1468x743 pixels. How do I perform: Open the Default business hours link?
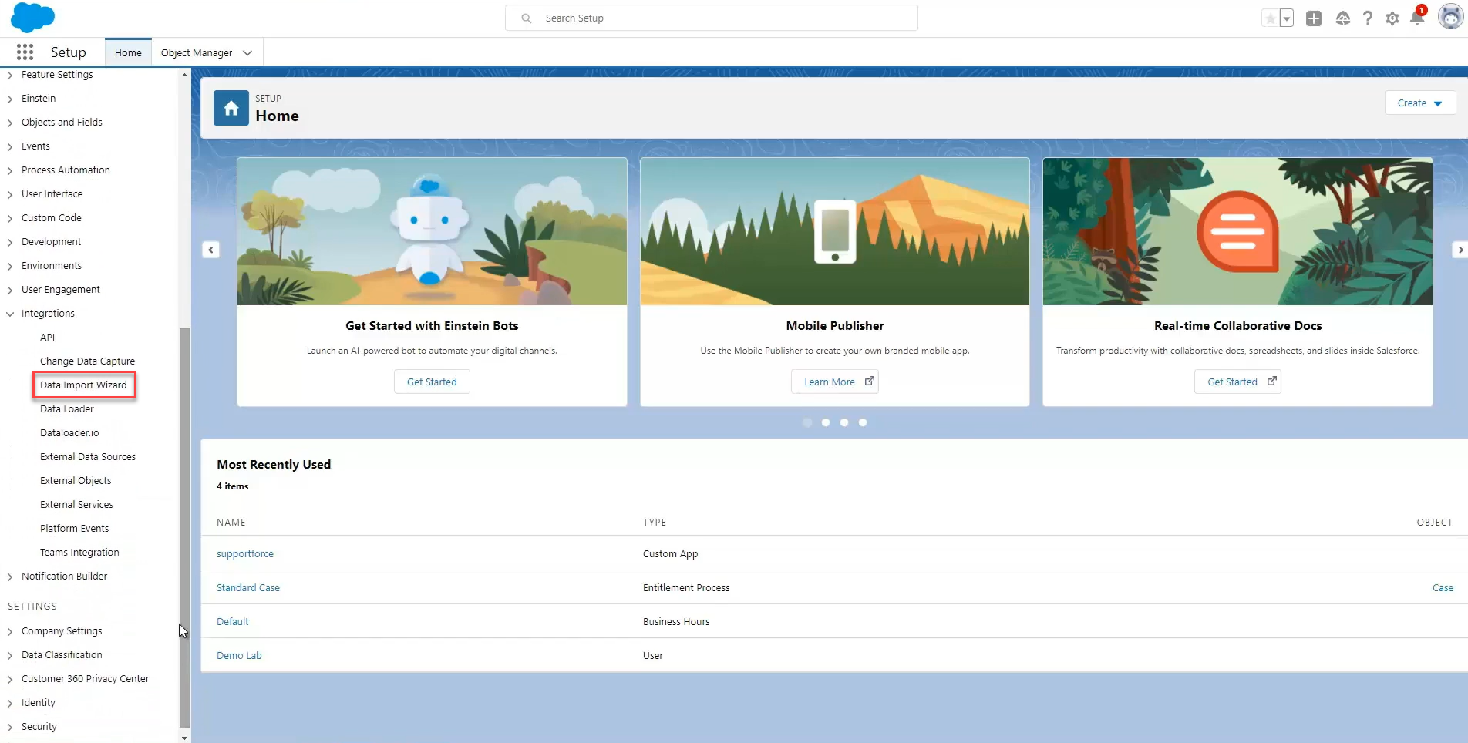click(233, 621)
